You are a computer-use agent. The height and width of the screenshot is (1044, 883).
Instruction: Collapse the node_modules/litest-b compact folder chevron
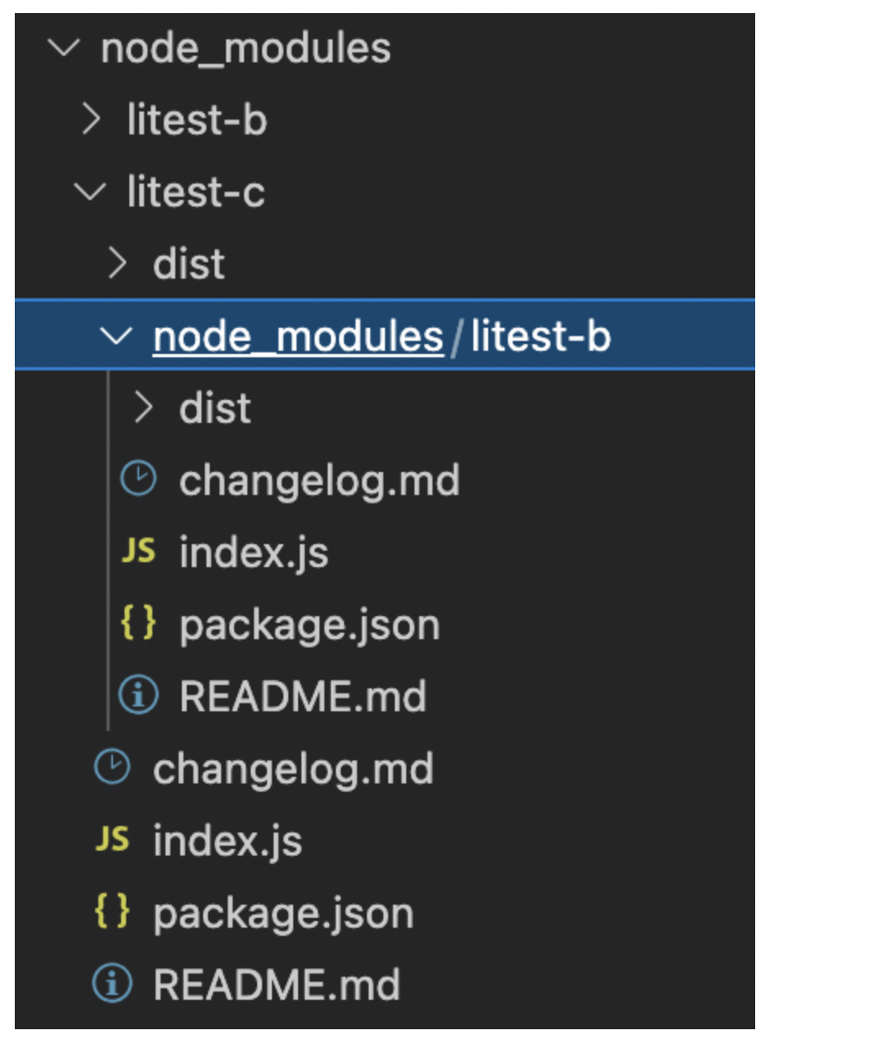[x=116, y=336]
